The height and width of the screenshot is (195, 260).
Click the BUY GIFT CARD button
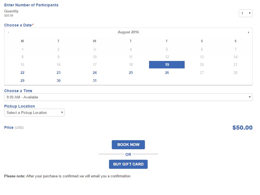click(x=128, y=164)
